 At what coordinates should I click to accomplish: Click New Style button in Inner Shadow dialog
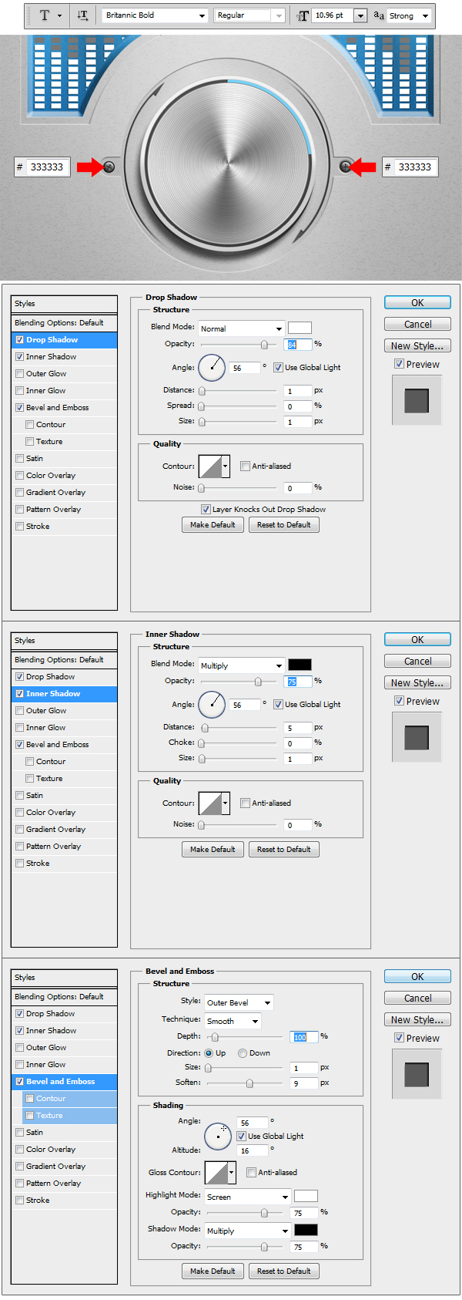(x=417, y=683)
